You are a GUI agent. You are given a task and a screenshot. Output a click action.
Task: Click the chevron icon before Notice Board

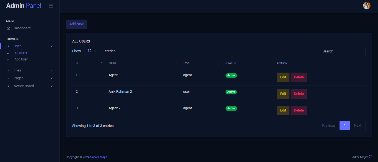pos(8,86)
